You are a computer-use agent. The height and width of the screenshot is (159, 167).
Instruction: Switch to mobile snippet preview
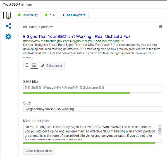point(27,65)
